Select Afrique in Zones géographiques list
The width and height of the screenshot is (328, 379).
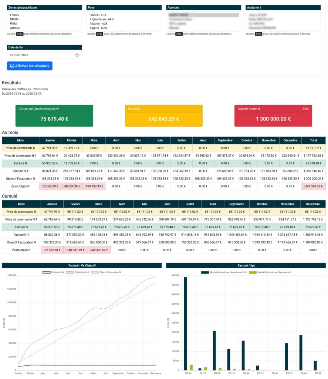[15, 28]
